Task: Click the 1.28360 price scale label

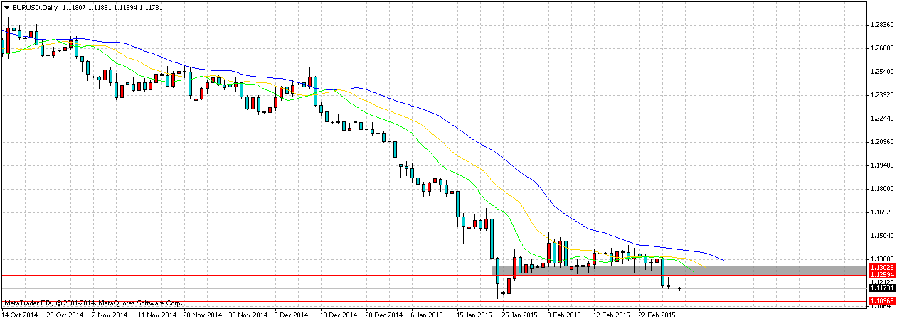Action: pyautogui.click(x=881, y=25)
